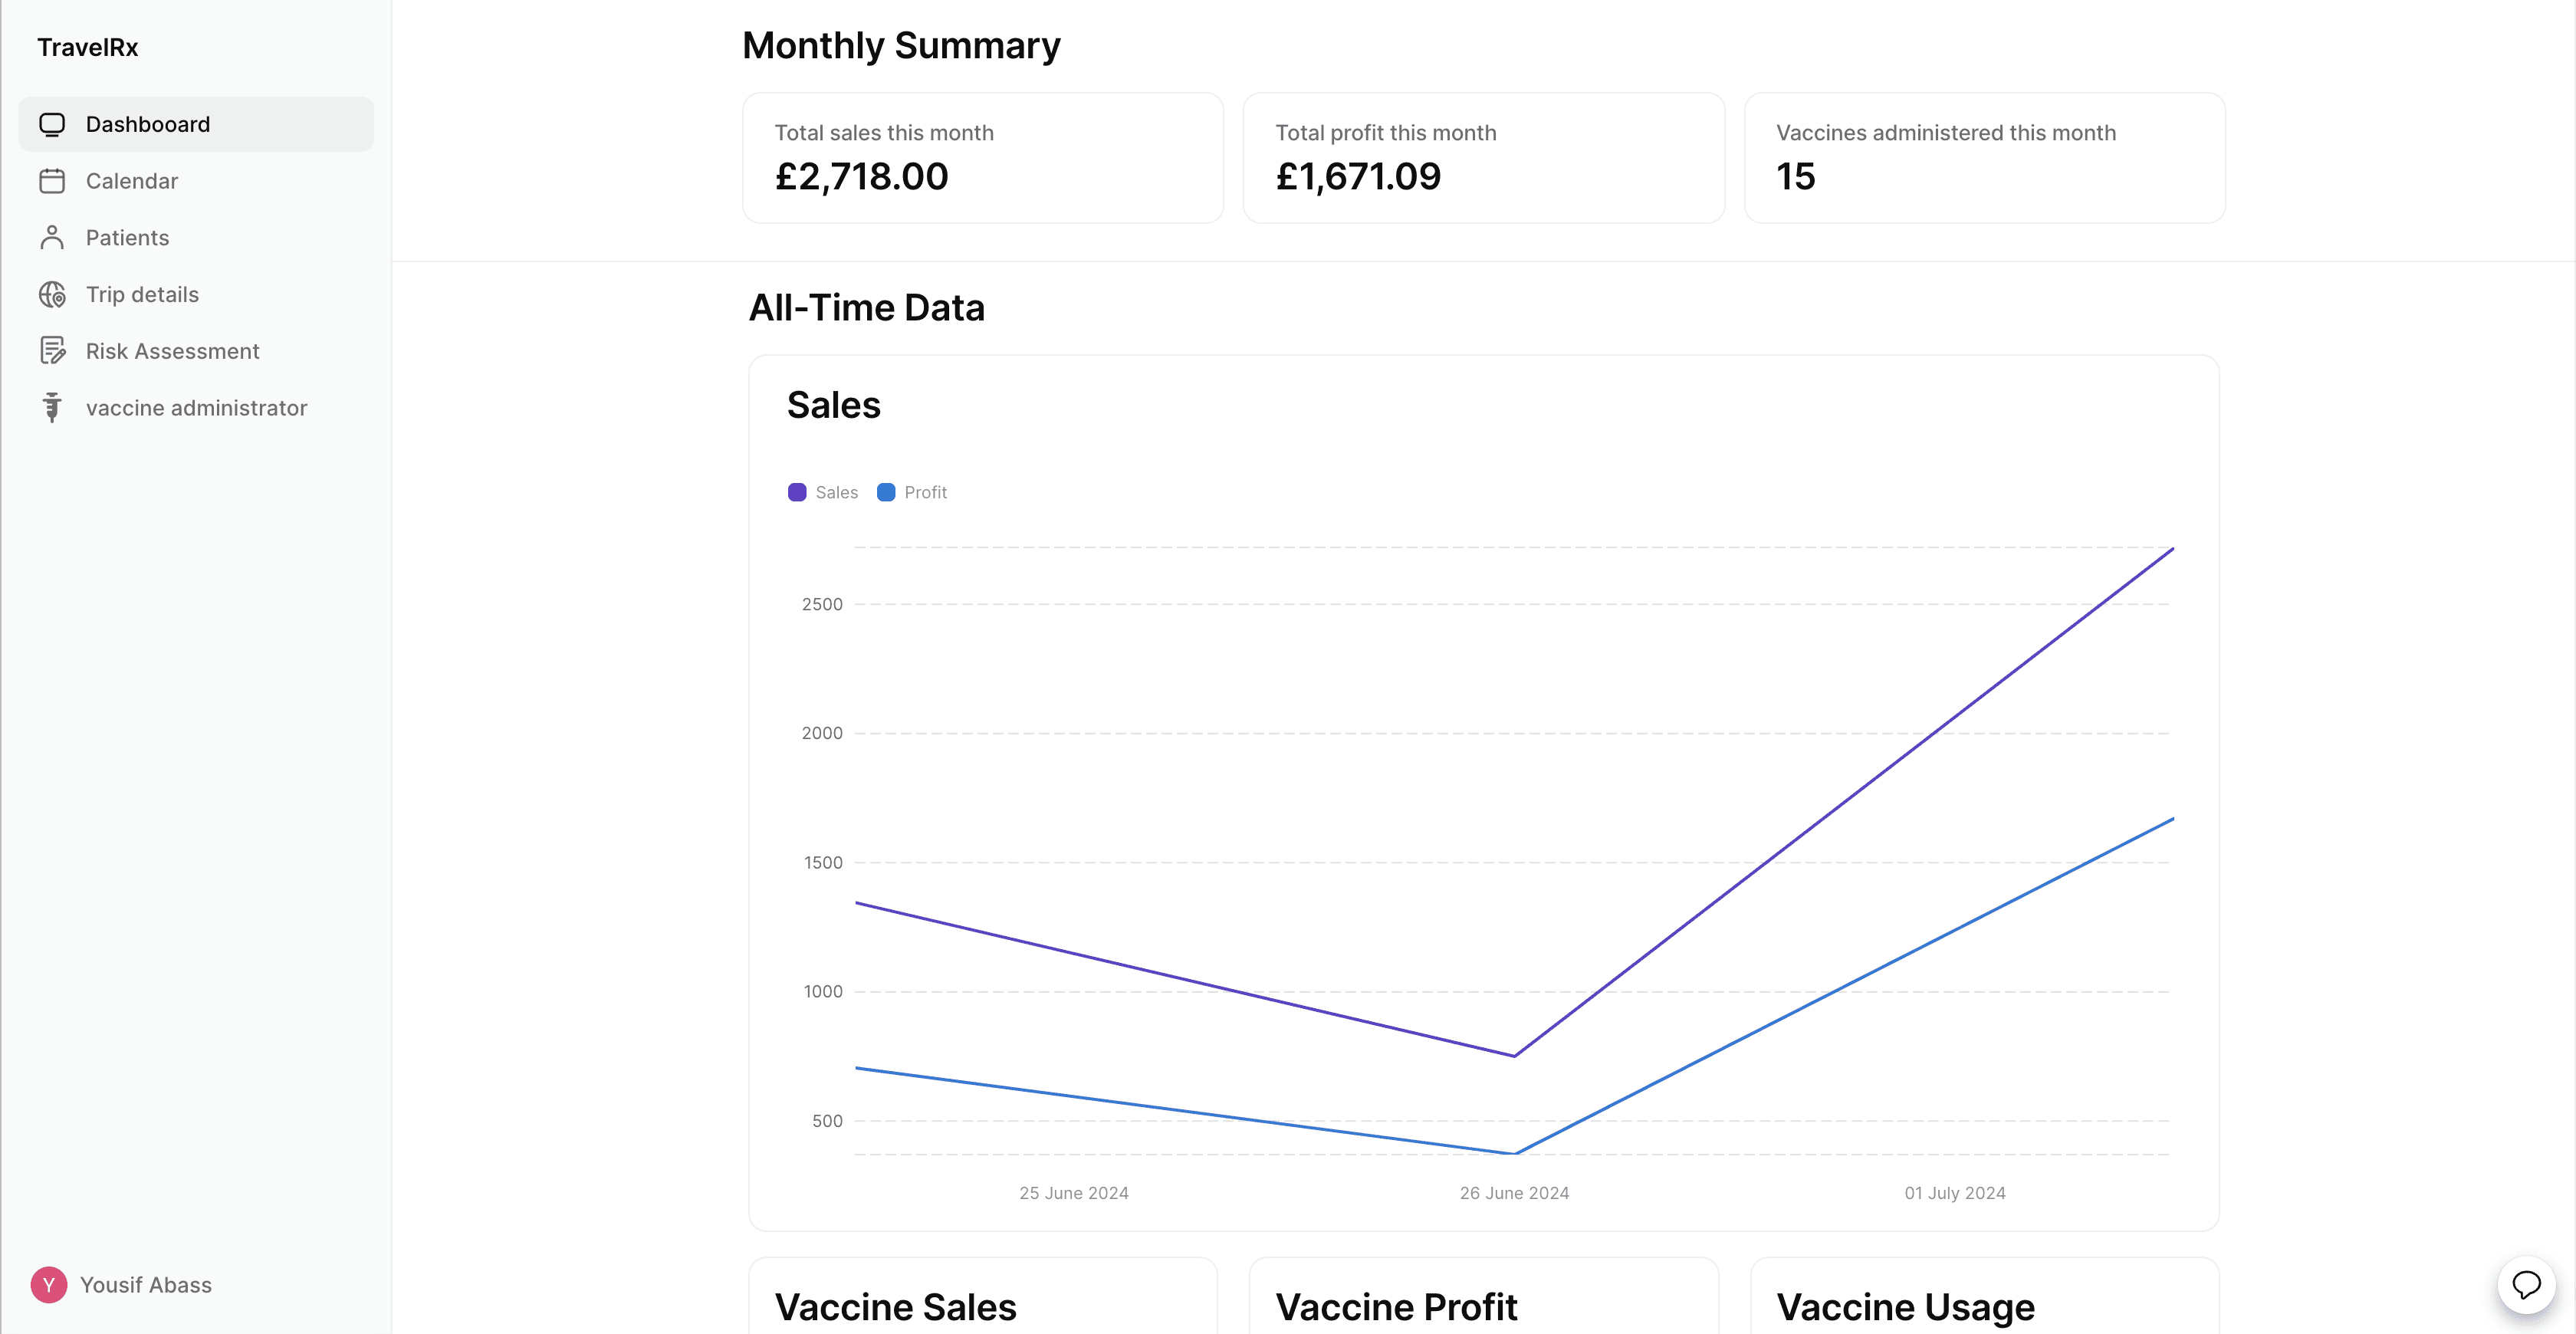Click the Vaccines administered this month card
2576x1334 pixels.
tap(1984, 158)
